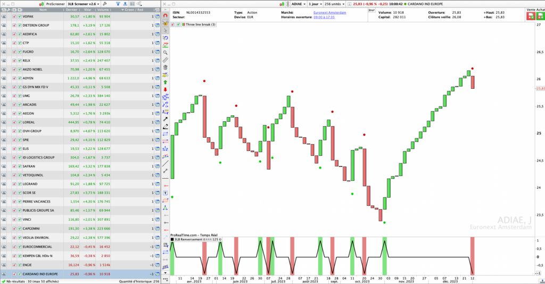Click the green Achat buy button
Screen dimensions: 545x284
click(x=541, y=16)
